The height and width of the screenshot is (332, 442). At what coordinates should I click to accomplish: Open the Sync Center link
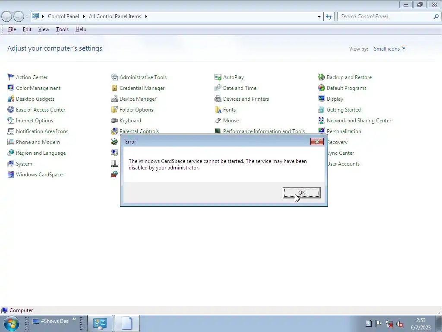point(341,153)
